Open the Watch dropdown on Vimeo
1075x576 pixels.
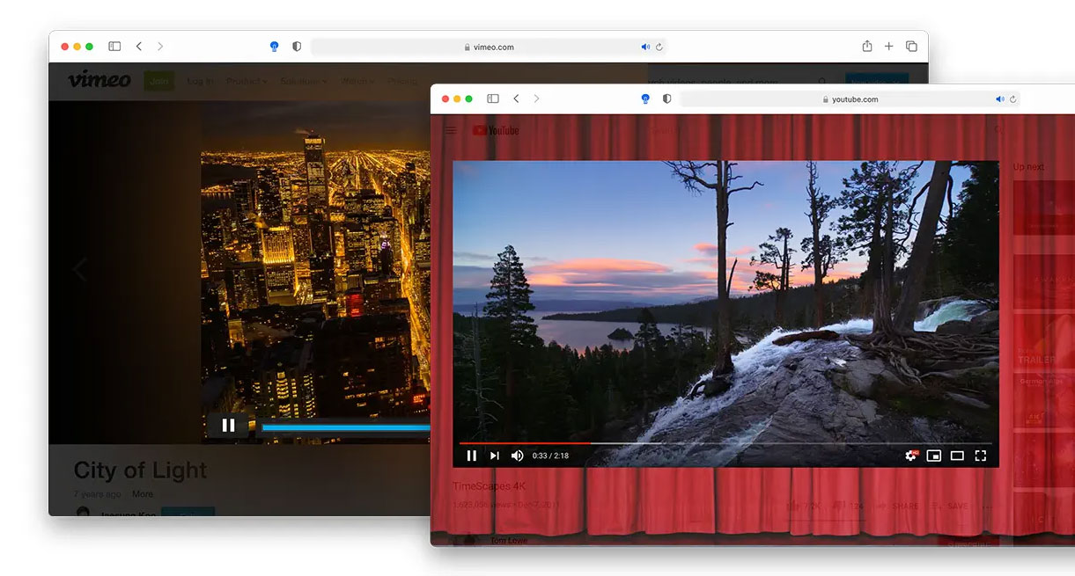356,80
